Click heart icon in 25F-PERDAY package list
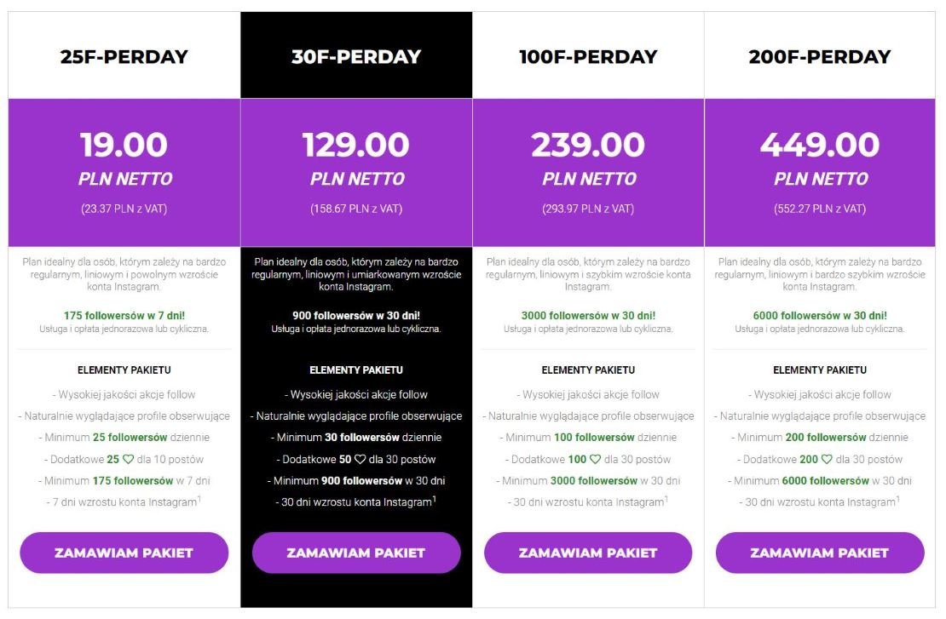The image size is (946, 619). 128,459
